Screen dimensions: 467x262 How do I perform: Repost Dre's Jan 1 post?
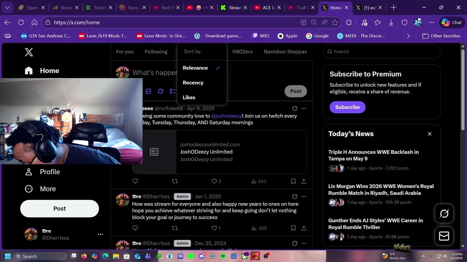pyautogui.click(x=175, y=228)
